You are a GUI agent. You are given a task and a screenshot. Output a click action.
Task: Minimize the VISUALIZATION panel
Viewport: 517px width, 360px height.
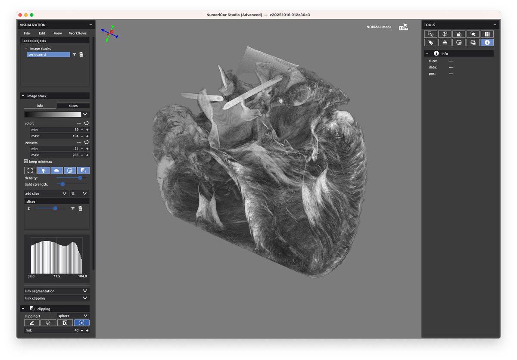pos(90,25)
